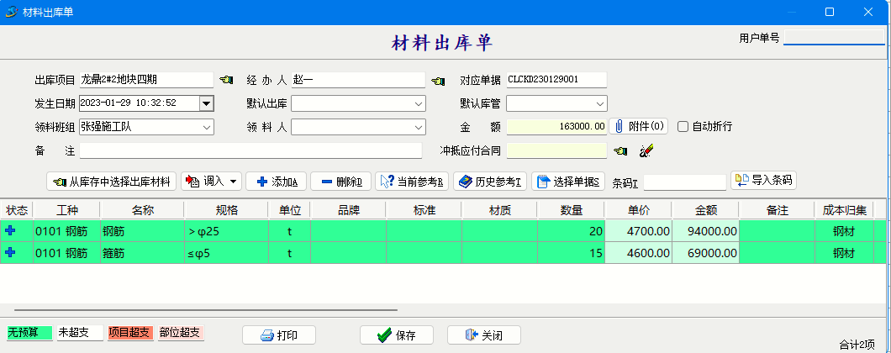
Task: Click the eraser clear icon beside 冲抵应付合同
Action: tap(646, 151)
